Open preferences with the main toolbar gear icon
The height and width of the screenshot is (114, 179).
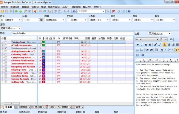pos(124,11)
